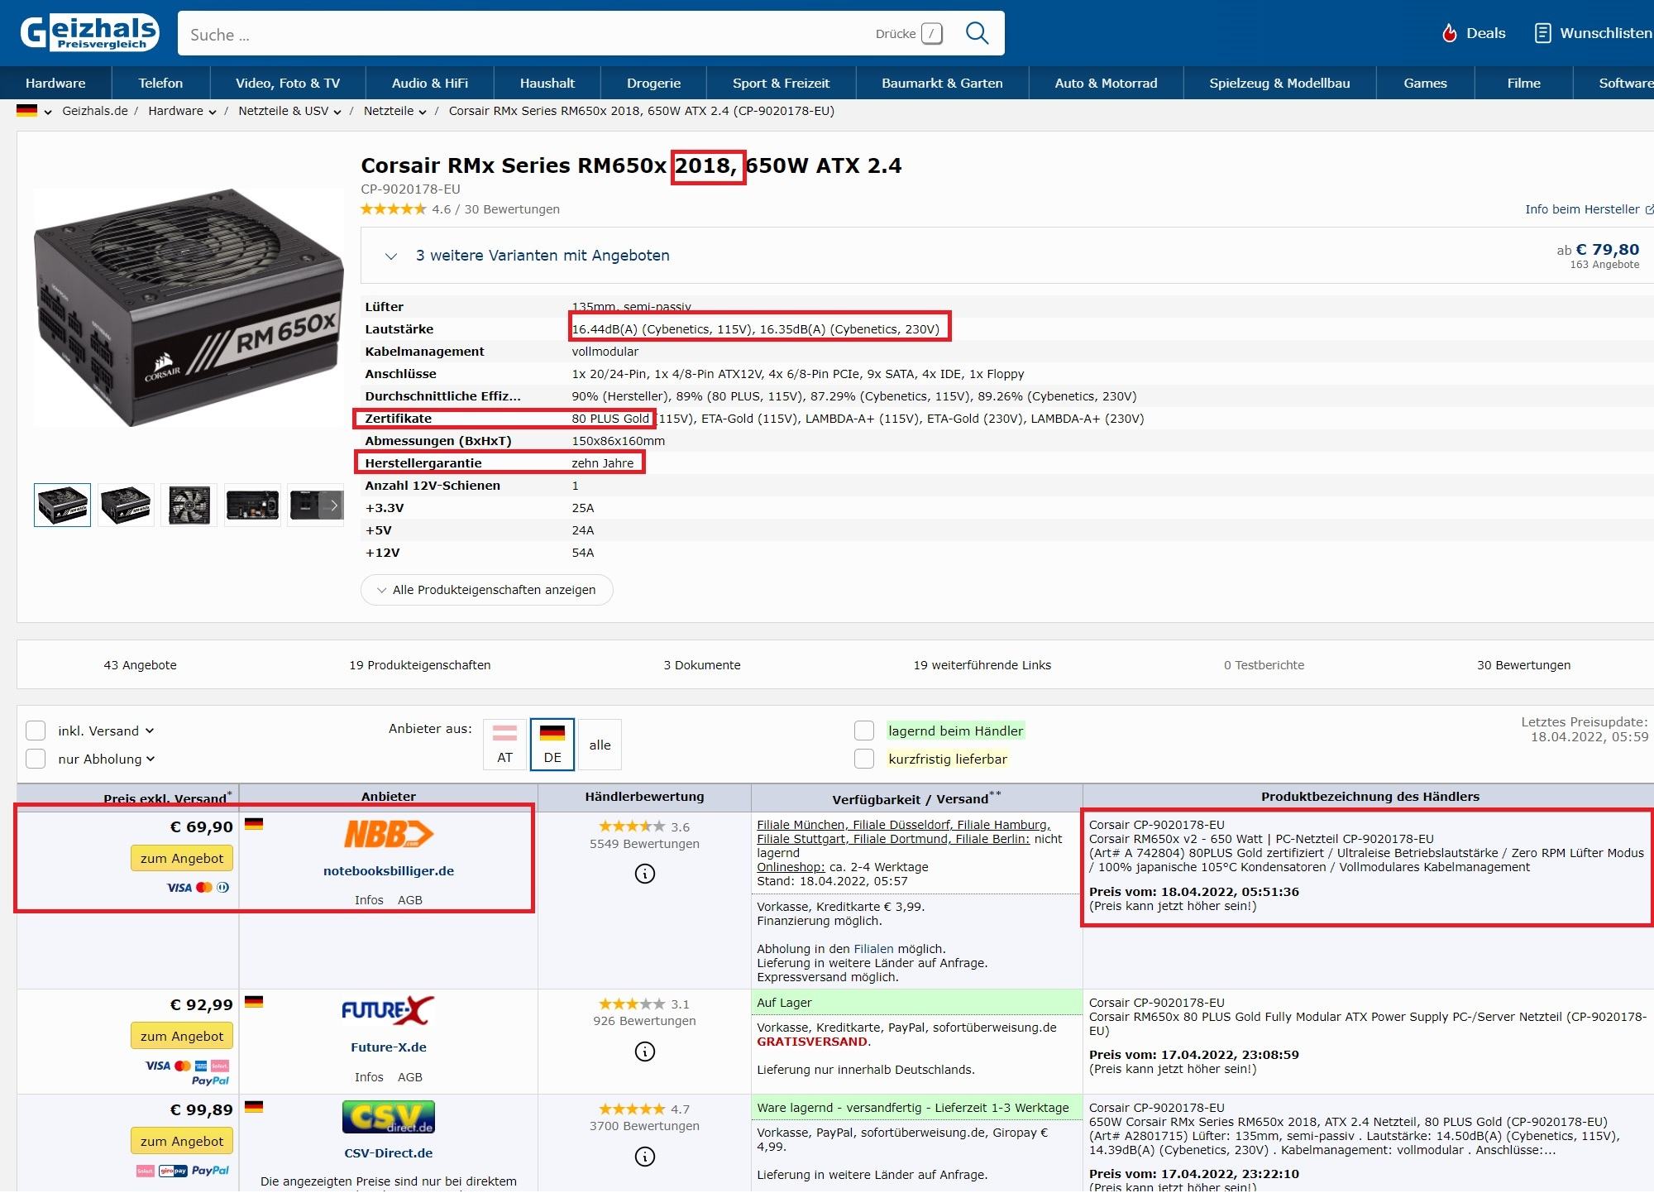
Task: Tick the 'kurzfristig lieferbar' checkbox
Action: (864, 759)
